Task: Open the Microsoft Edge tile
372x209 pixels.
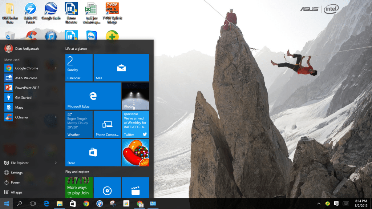Action: coord(93,96)
